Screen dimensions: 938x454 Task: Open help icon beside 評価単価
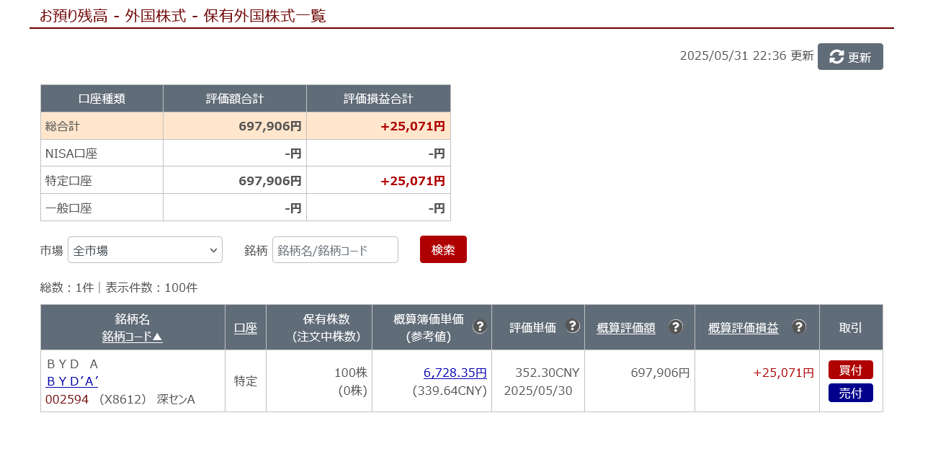coord(573,326)
